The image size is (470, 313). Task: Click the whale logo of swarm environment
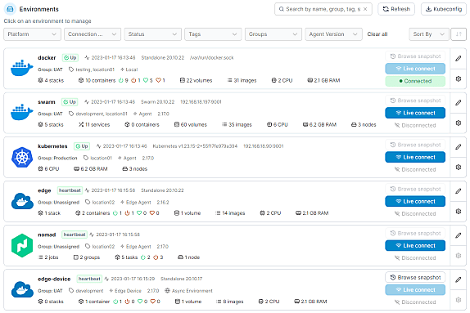[x=22, y=113]
